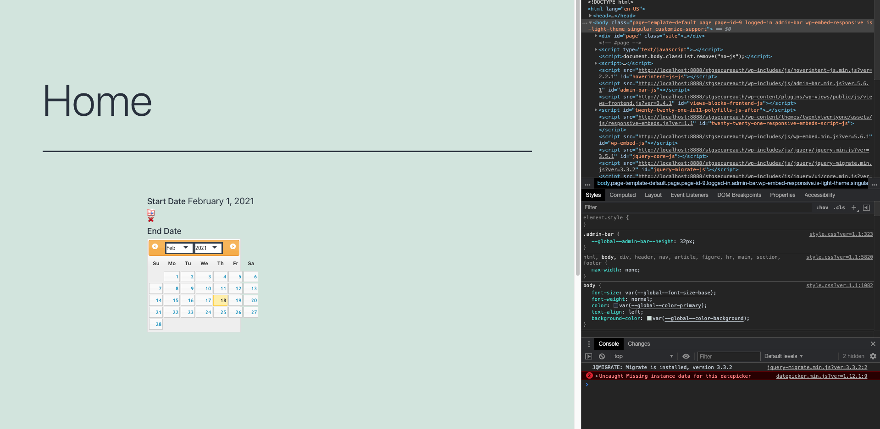Open the Event Listeners tab
Image resolution: width=880 pixels, height=429 pixels.
coord(689,195)
